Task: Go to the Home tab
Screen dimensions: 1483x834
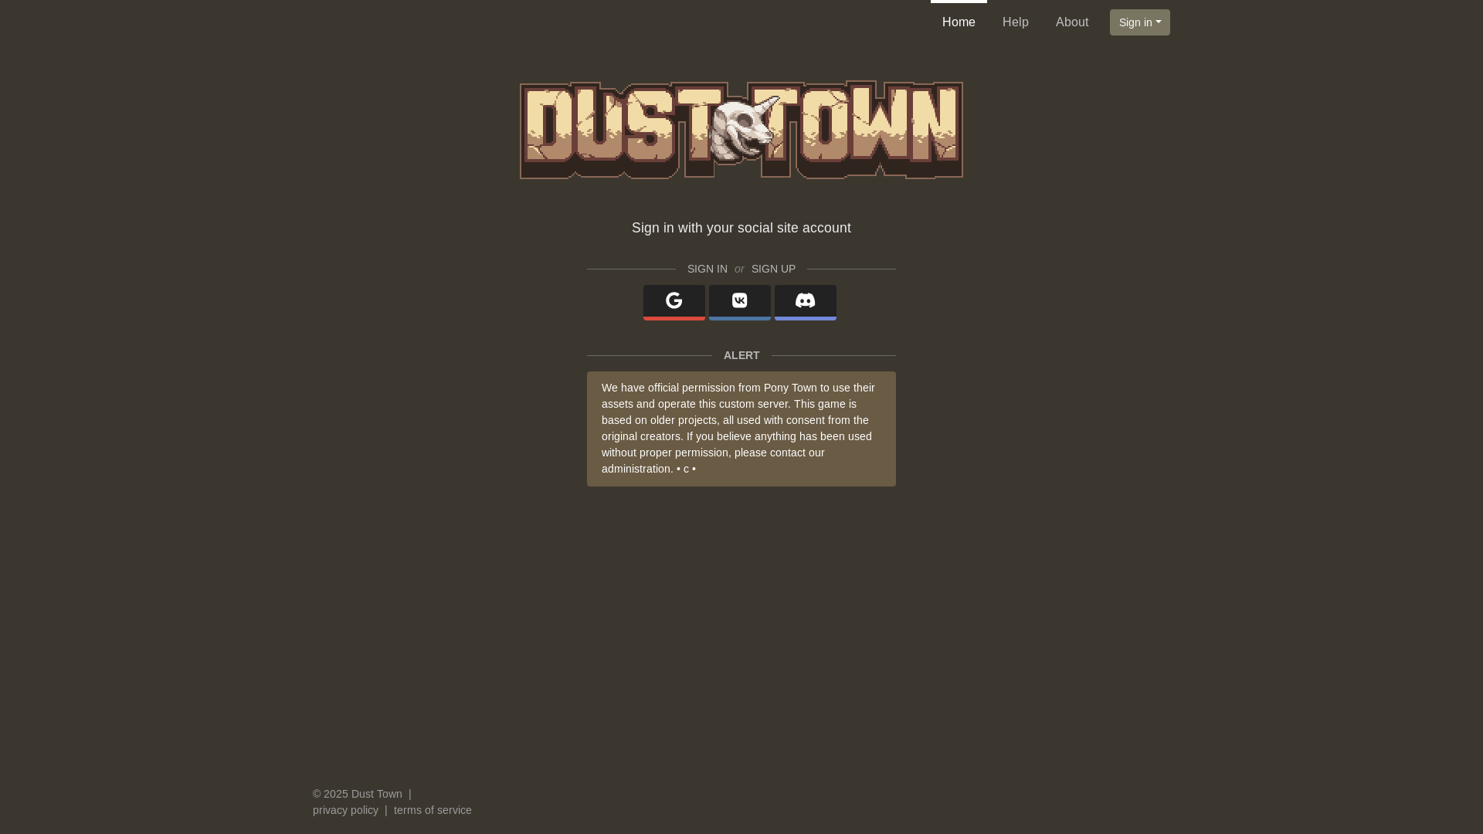Action: pyautogui.click(x=959, y=22)
